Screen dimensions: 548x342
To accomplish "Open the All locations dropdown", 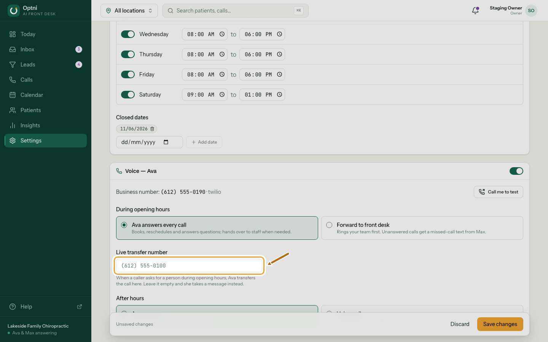I will pyautogui.click(x=129, y=11).
